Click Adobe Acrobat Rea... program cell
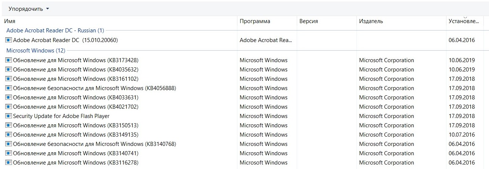This screenshot has height=169, width=489. coord(266,40)
